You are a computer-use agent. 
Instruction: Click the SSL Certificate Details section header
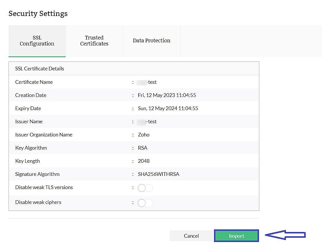(x=40, y=69)
